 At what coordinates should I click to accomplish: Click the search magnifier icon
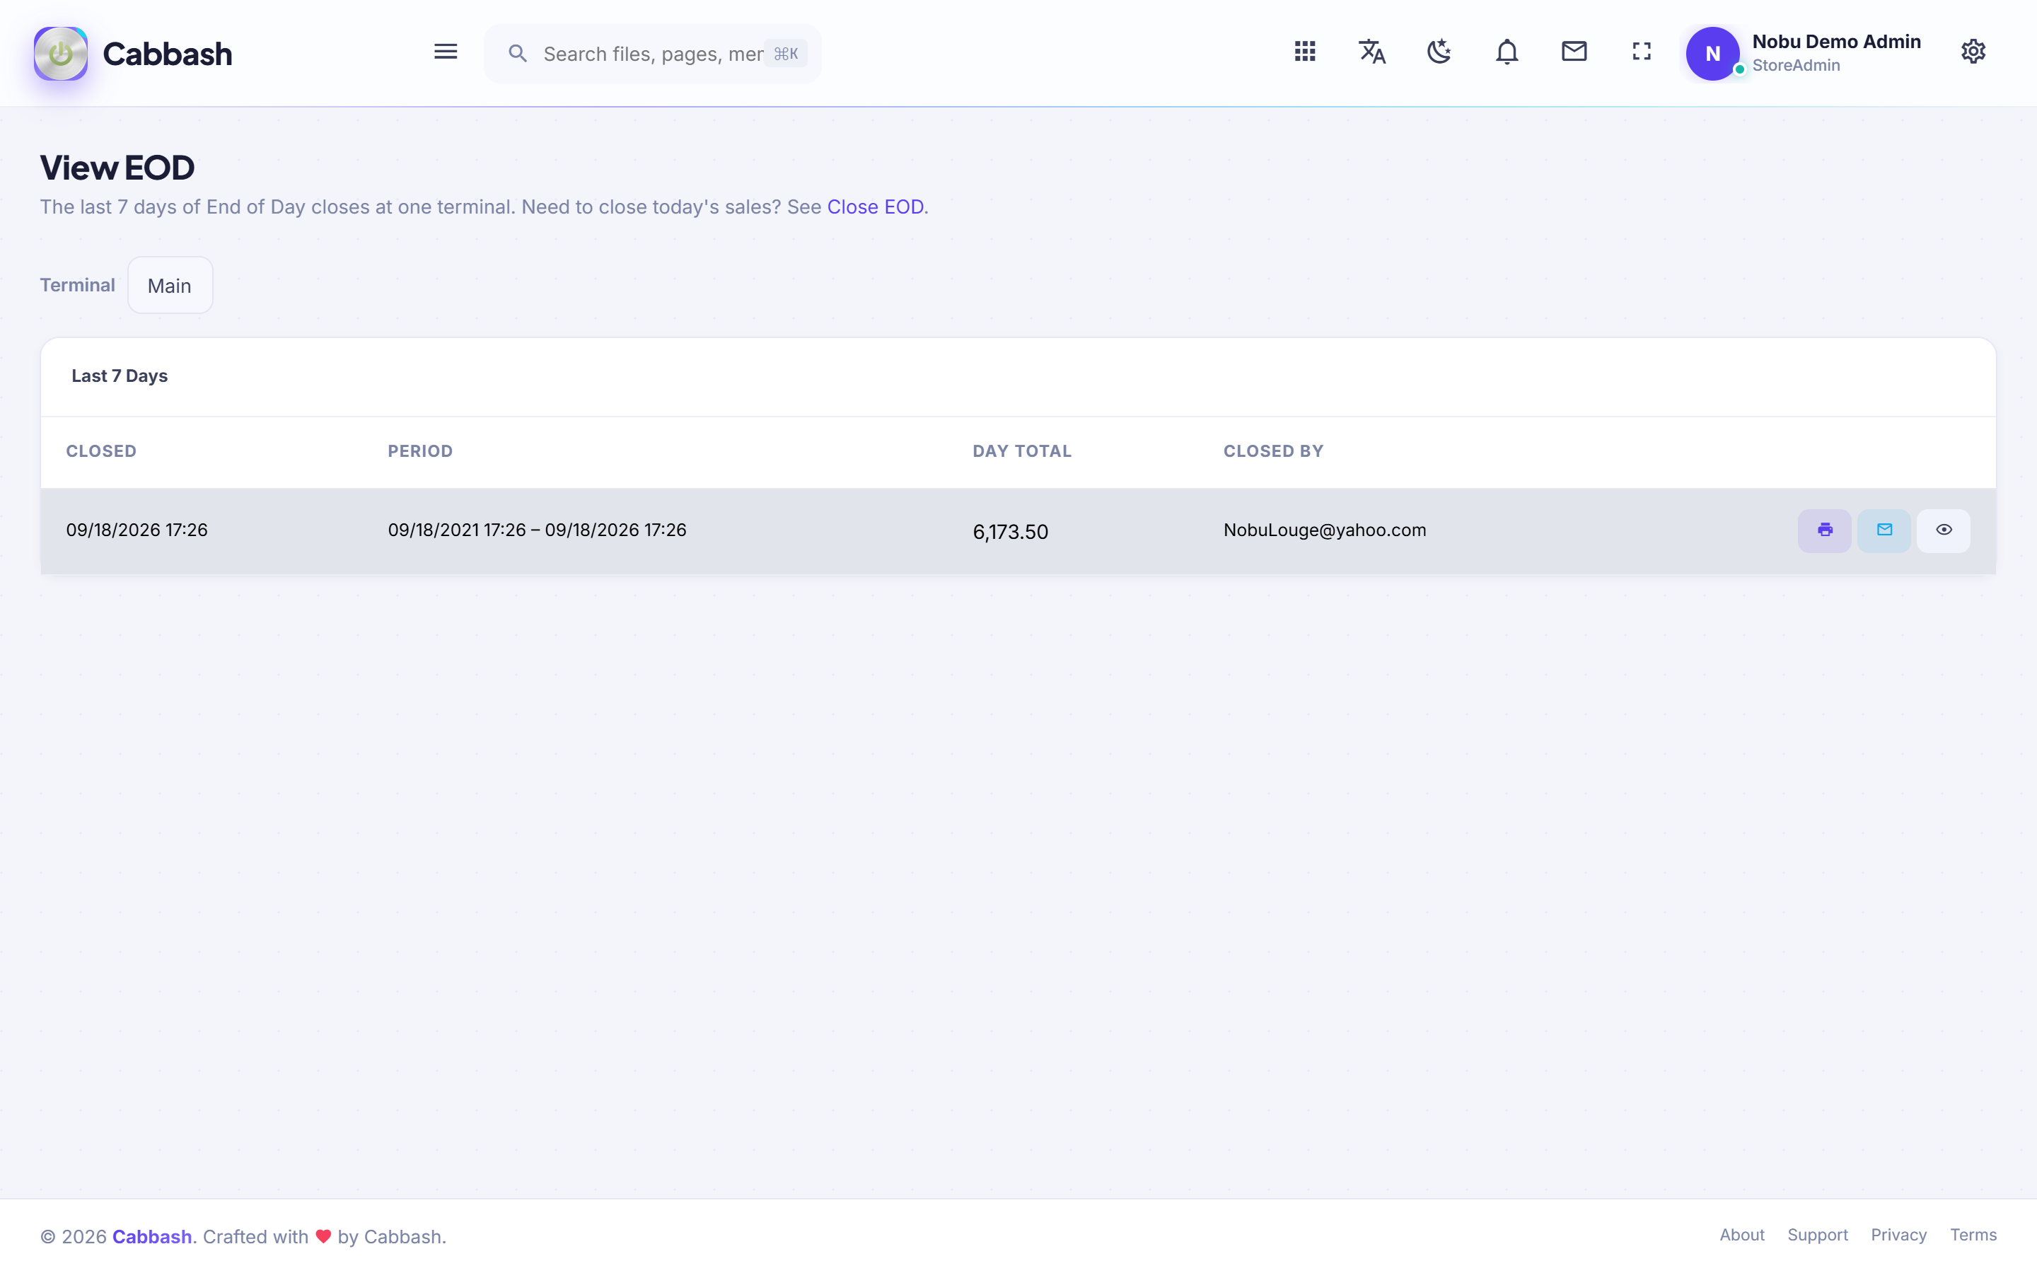518,54
